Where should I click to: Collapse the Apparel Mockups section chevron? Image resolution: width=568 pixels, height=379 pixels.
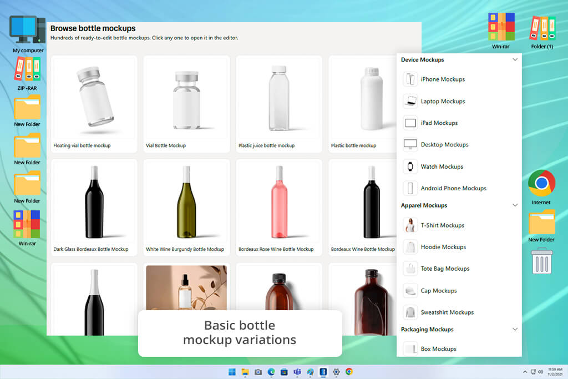[515, 205]
